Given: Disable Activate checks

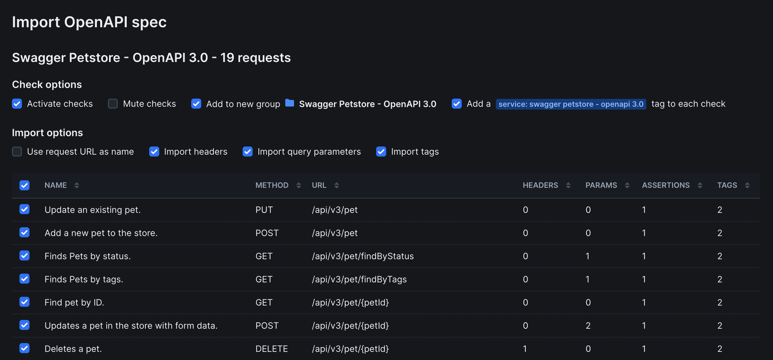Looking at the screenshot, I should [17, 104].
